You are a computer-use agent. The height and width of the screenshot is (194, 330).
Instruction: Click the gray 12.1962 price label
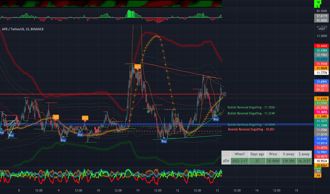[x=322, y=55]
